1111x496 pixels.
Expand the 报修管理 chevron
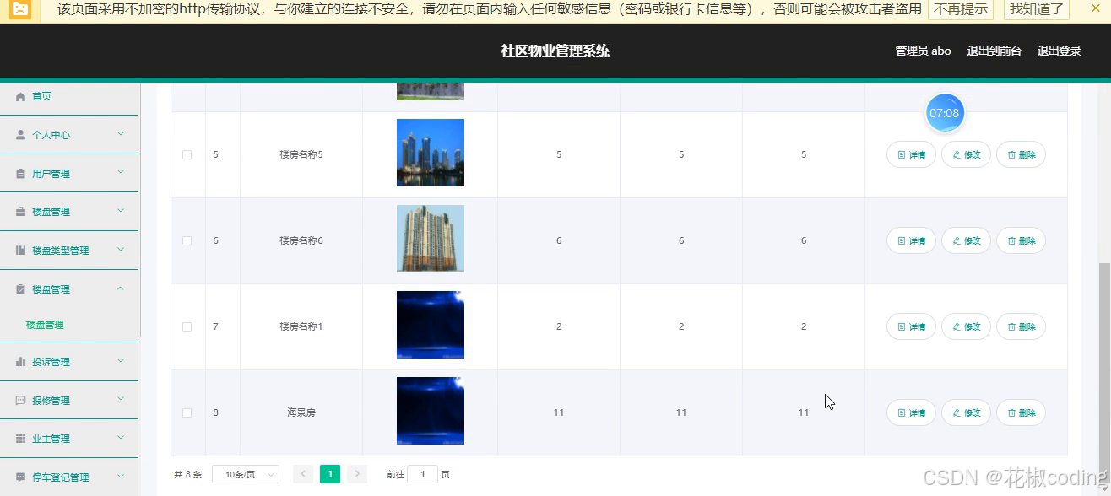121,400
